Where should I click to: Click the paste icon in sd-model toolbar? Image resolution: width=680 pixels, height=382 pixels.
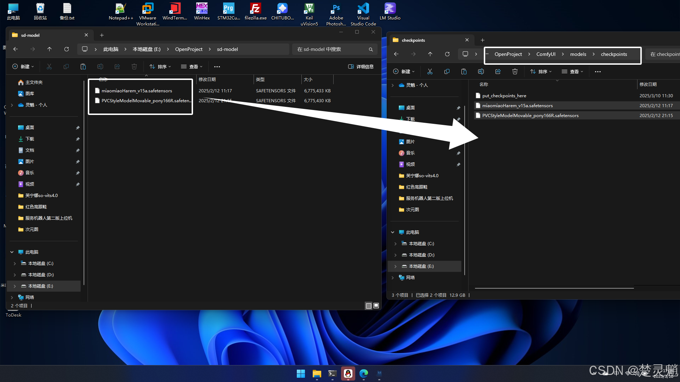83,66
